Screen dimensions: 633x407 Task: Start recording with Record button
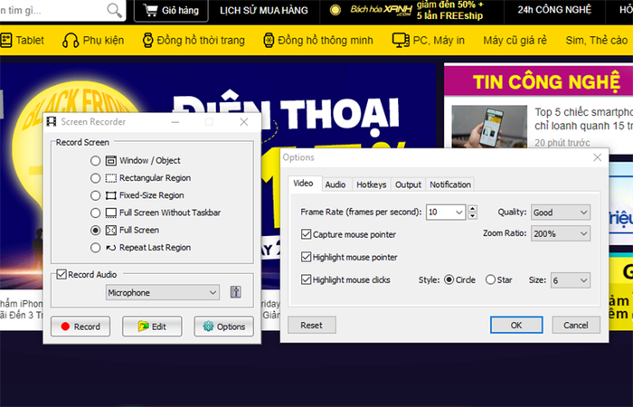pyautogui.click(x=80, y=327)
